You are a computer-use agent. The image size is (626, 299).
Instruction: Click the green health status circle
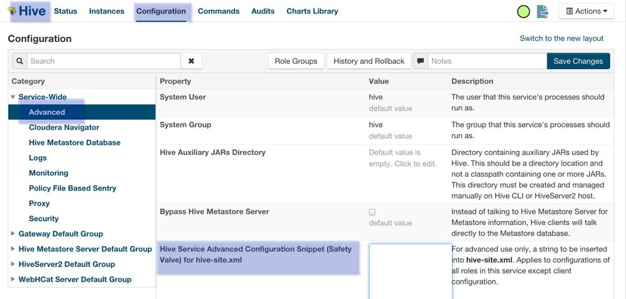tap(523, 11)
